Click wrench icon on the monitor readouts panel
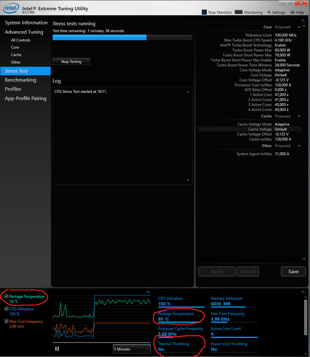This screenshot has height=357, width=310. click(303, 292)
